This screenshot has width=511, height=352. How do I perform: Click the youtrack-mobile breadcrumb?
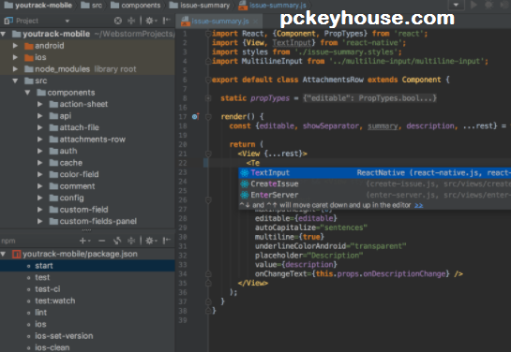click(38, 6)
